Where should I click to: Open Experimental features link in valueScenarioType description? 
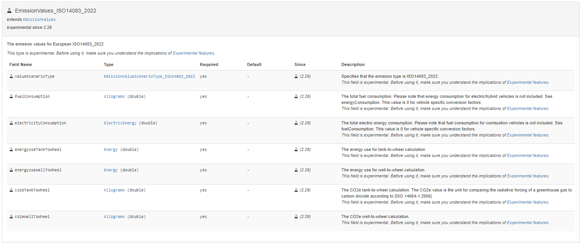click(x=528, y=82)
